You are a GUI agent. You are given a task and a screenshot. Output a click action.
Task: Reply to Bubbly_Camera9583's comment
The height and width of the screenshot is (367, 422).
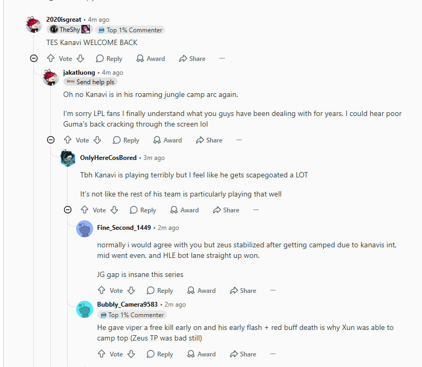click(160, 354)
